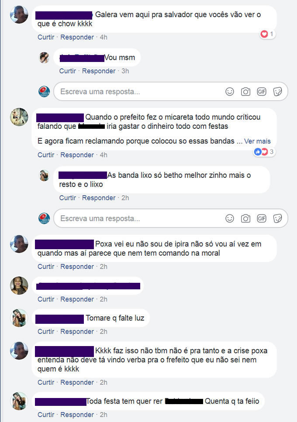View like and love reactions on micareta comment
The image size is (297, 422).
264,152
